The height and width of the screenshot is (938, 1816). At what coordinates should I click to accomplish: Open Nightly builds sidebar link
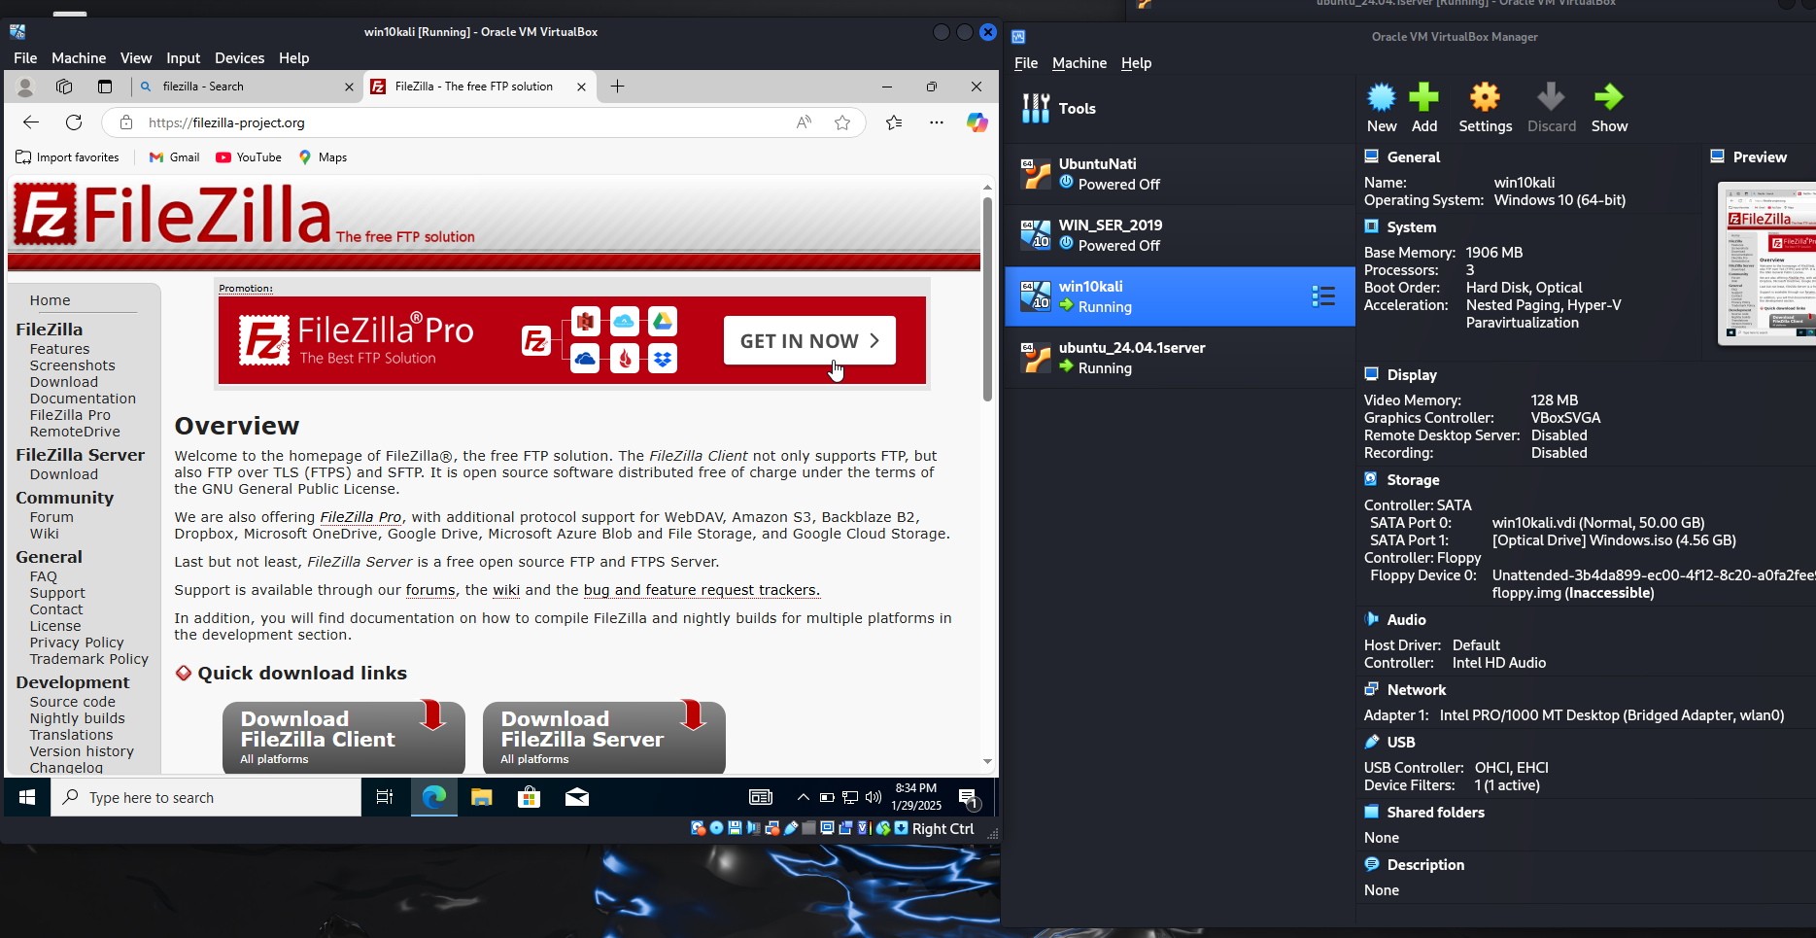(x=77, y=718)
